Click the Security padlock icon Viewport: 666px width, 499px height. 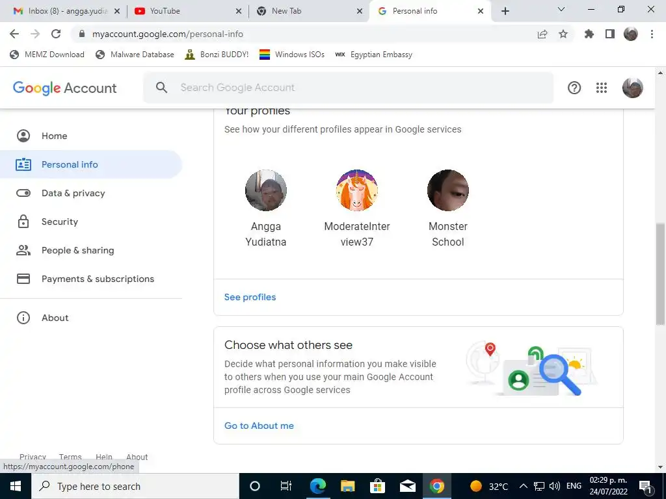point(23,222)
